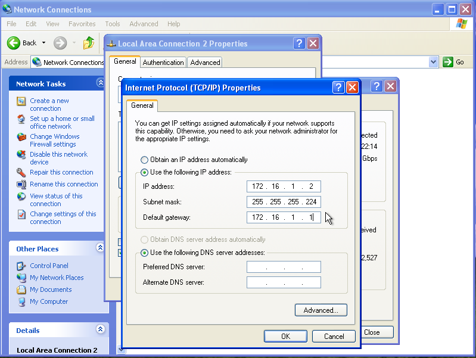This screenshot has width=476, height=358.
Task: Click the Windows Firewall settings icon
Action: (21, 137)
